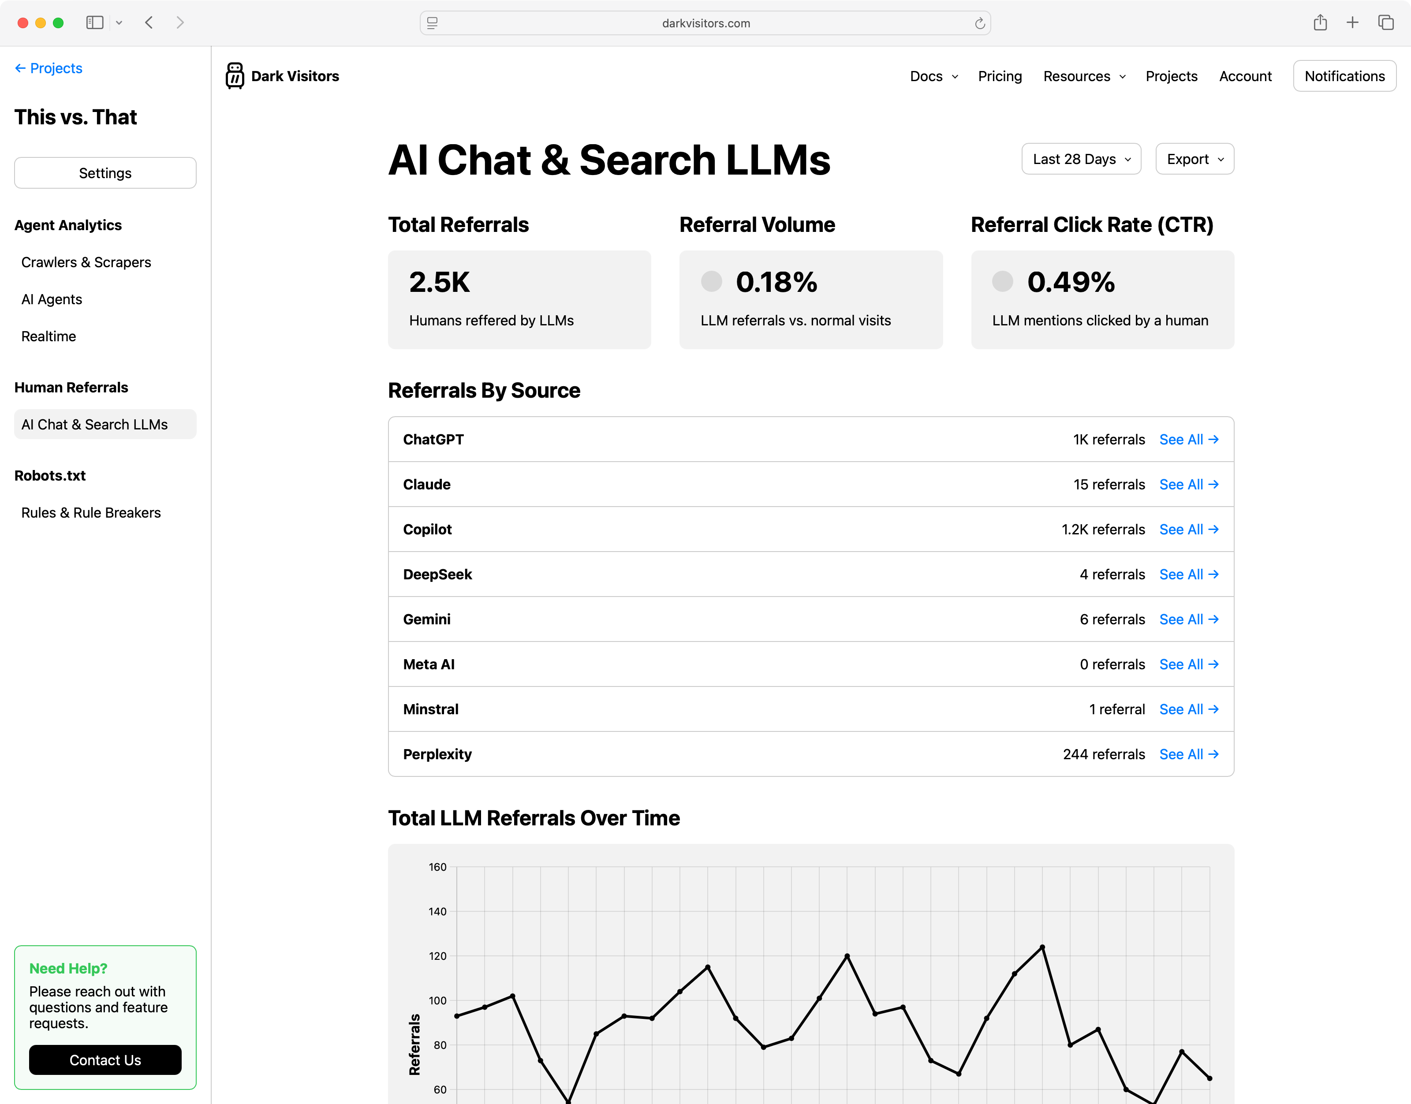Viewport: 1411px width, 1104px height.
Task: Open the Settings button in sidebar
Action: pos(105,172)
